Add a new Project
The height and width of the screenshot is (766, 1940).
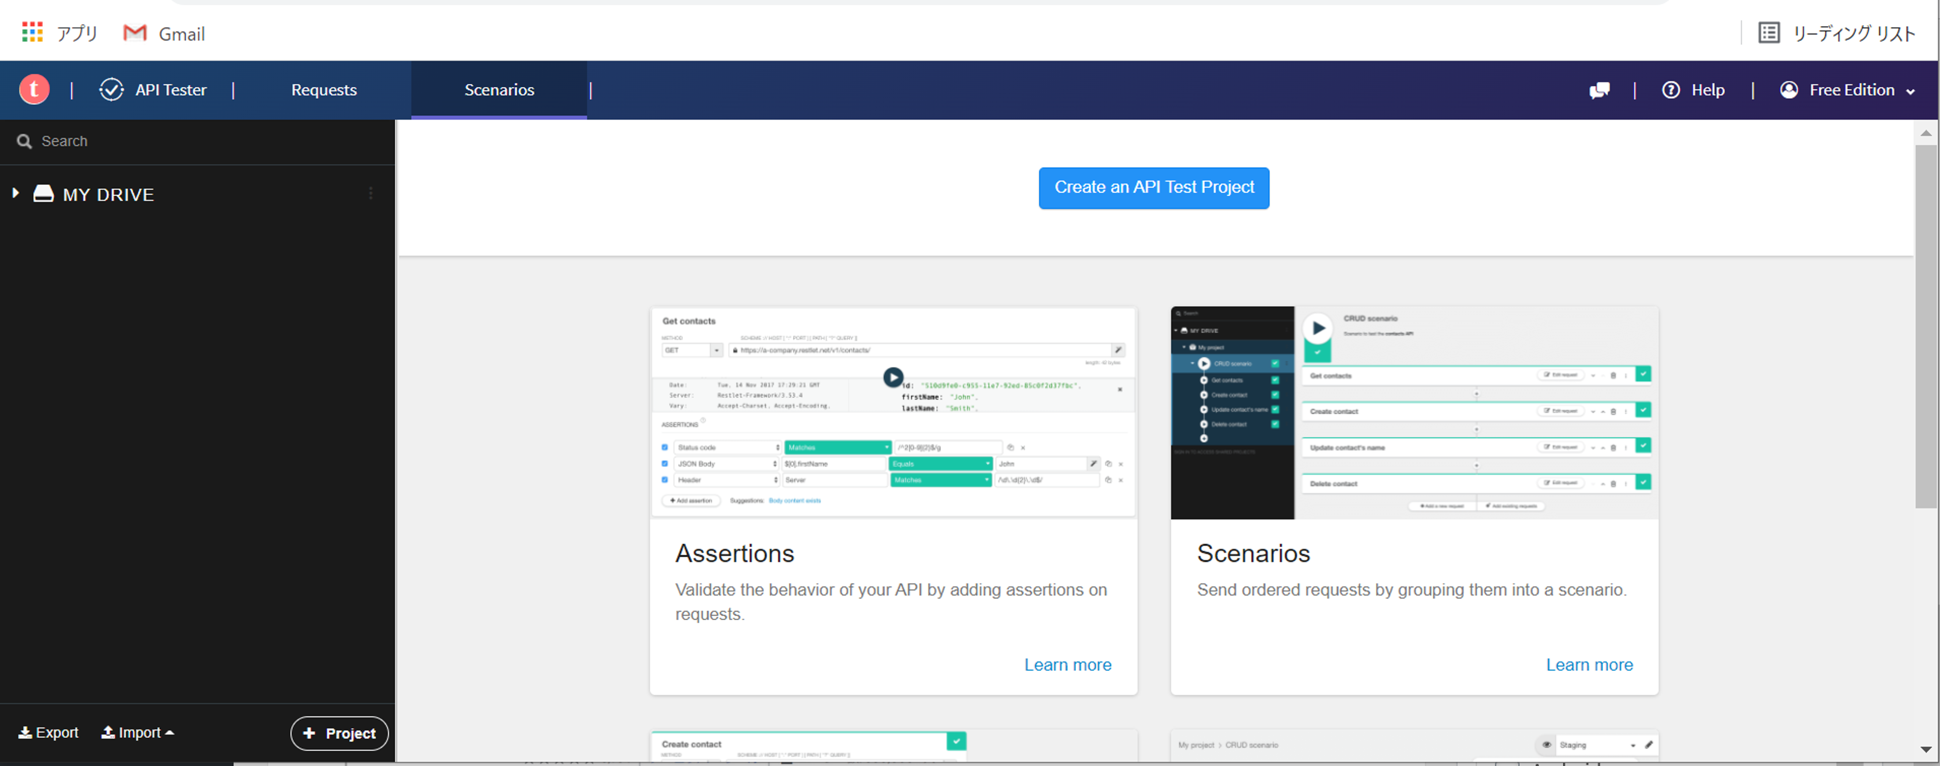pyautogui.click(x=339, y=733)
